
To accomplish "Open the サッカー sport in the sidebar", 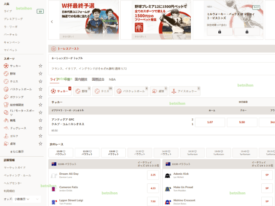I will click(15, 66).
